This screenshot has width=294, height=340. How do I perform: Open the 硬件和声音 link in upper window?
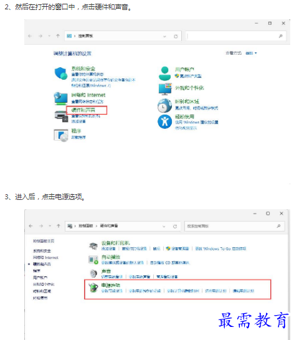click(83, 110)
